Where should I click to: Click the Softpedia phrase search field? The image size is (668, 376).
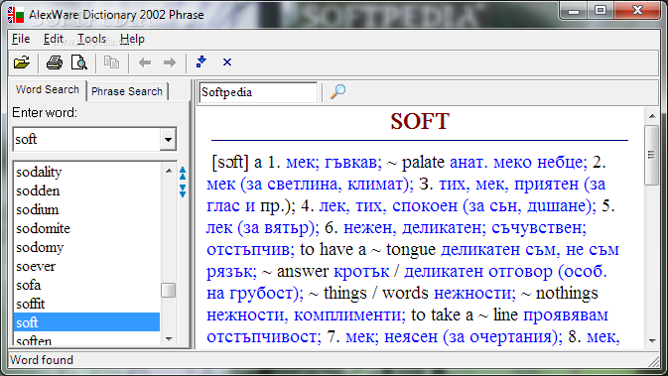(258, 92)
